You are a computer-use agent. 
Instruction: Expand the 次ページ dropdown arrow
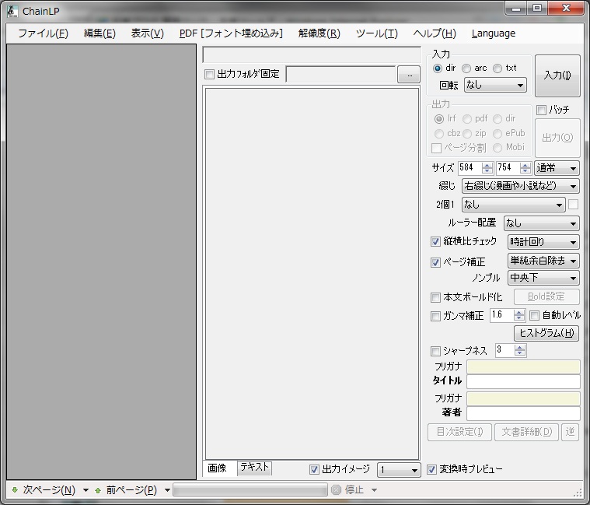pyautogui.click(x=86, y=490)
